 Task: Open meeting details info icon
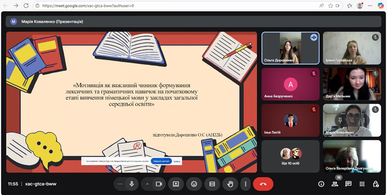pyautogui.click(x=321, y=184)
